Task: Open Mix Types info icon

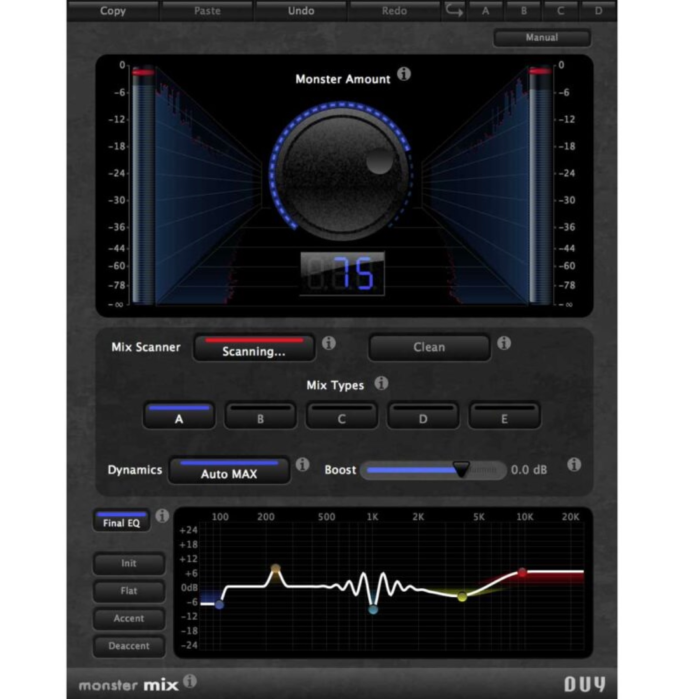Action: pyautogui.click(x=381, y=383)
